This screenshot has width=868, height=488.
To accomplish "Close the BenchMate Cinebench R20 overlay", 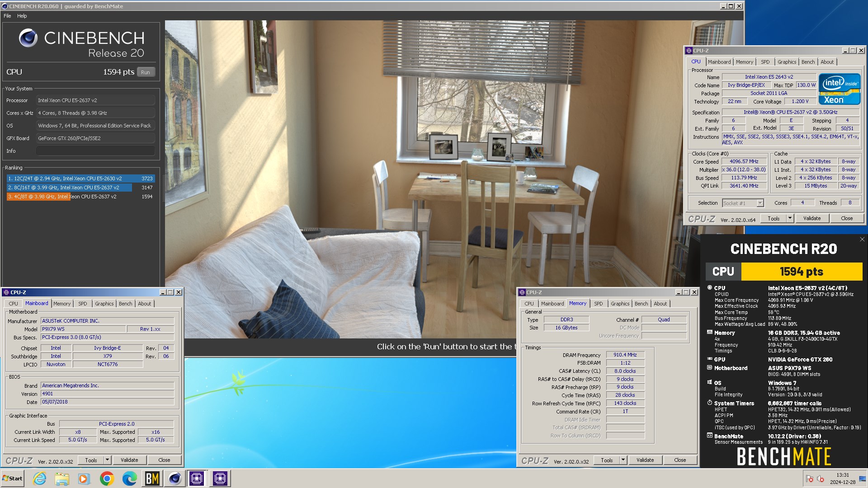I will coord(862,239).
